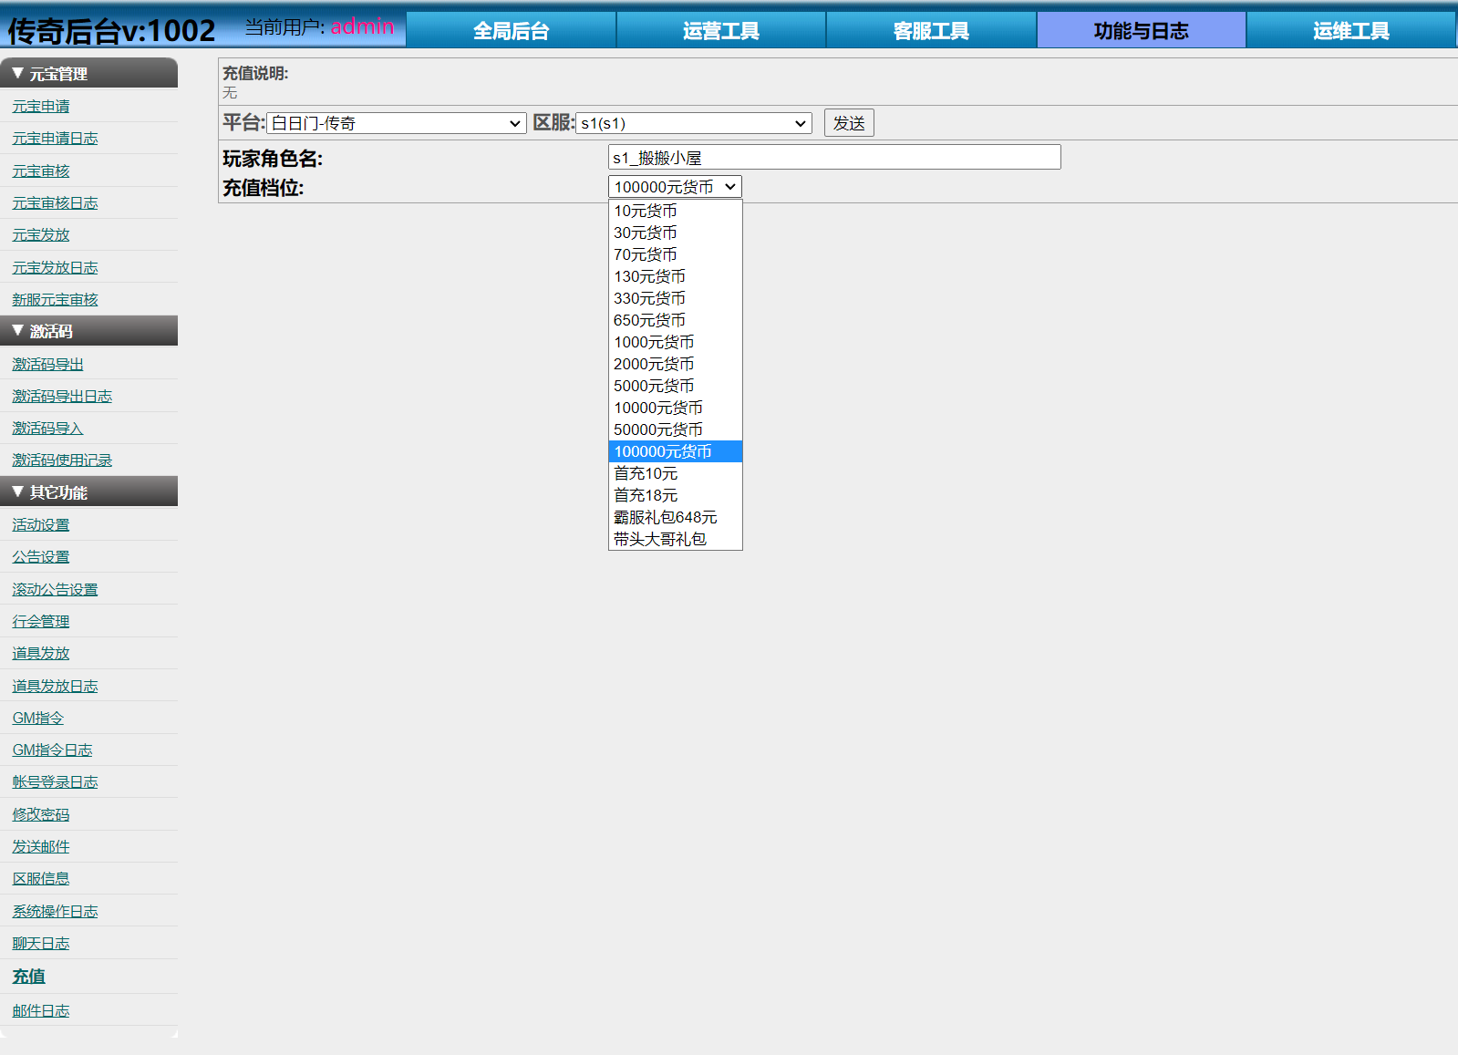Switch to the 全局后台 tab
This screenshot has width=1458, height=1055.
(x=511, y=31)
